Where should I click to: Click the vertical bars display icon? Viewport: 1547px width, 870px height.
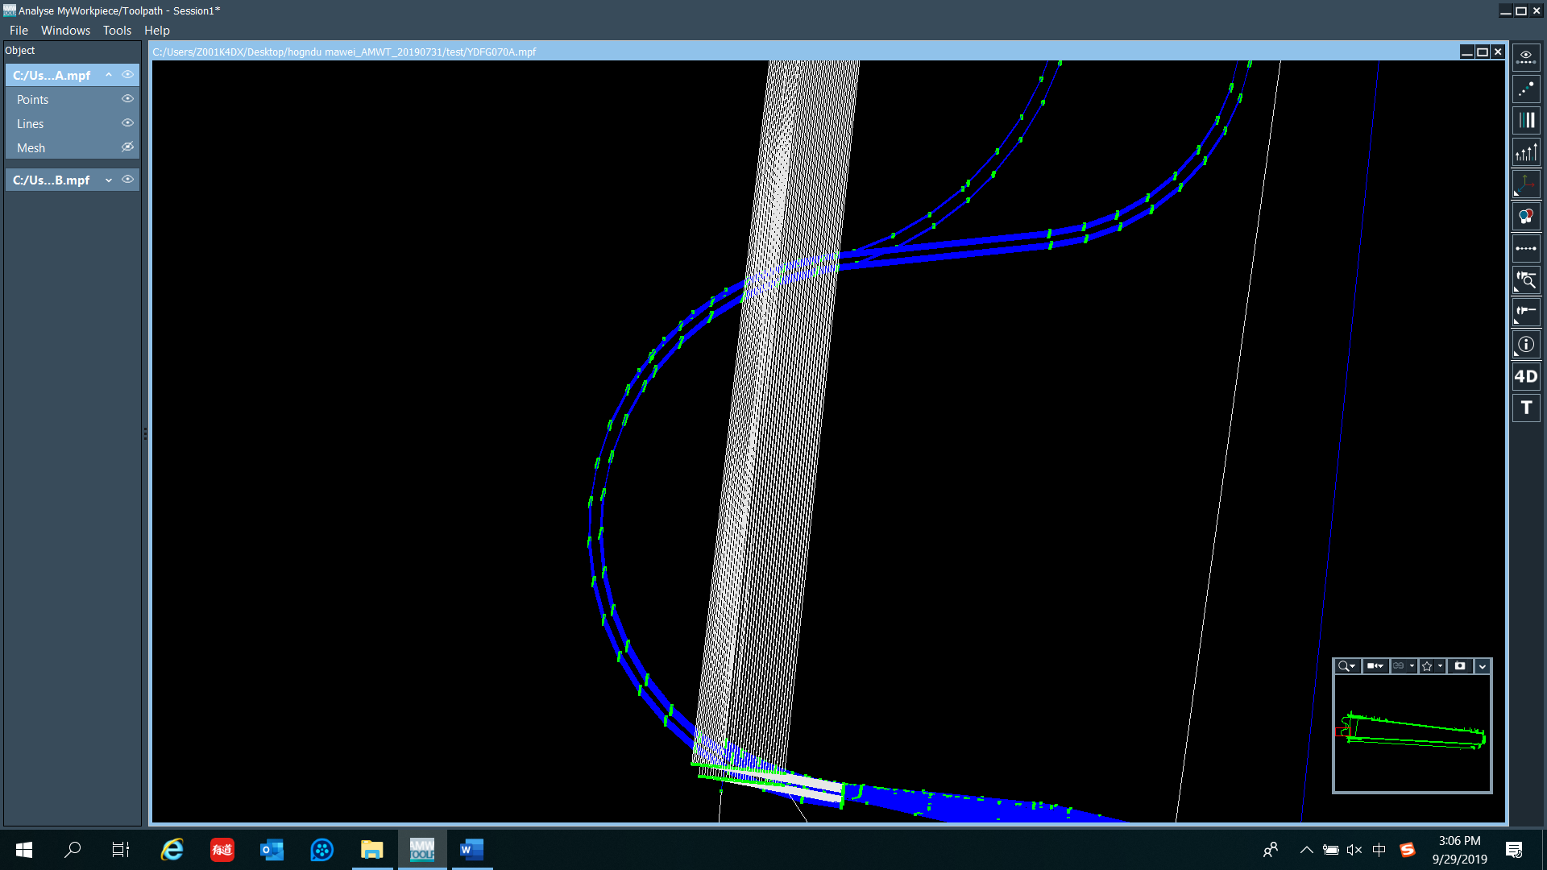pyautogui.click(x=1526, y=121)
